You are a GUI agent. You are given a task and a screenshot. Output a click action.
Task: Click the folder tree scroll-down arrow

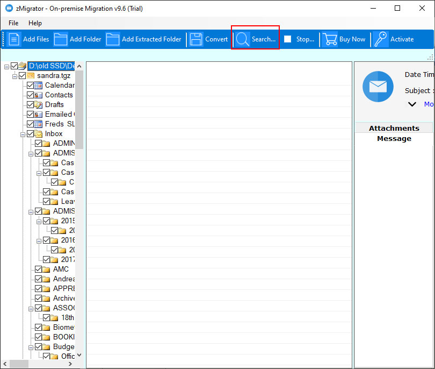[x=79, y=355]
